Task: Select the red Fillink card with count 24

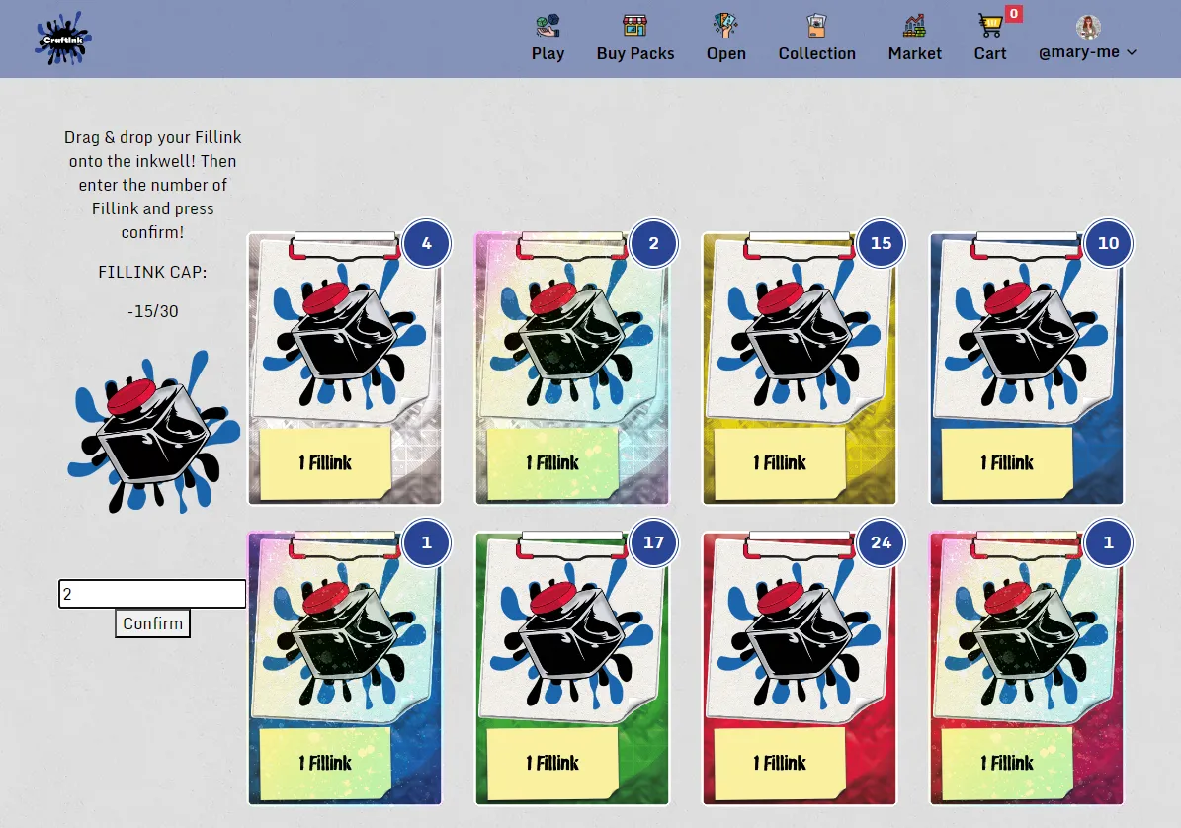Action: pyautogui.click(x=800, y=668)
